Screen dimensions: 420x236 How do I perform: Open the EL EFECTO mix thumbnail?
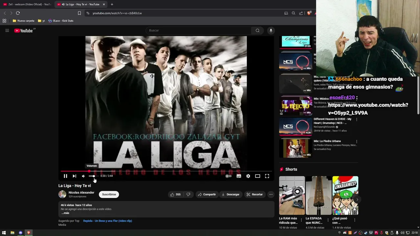pos(295,106)
